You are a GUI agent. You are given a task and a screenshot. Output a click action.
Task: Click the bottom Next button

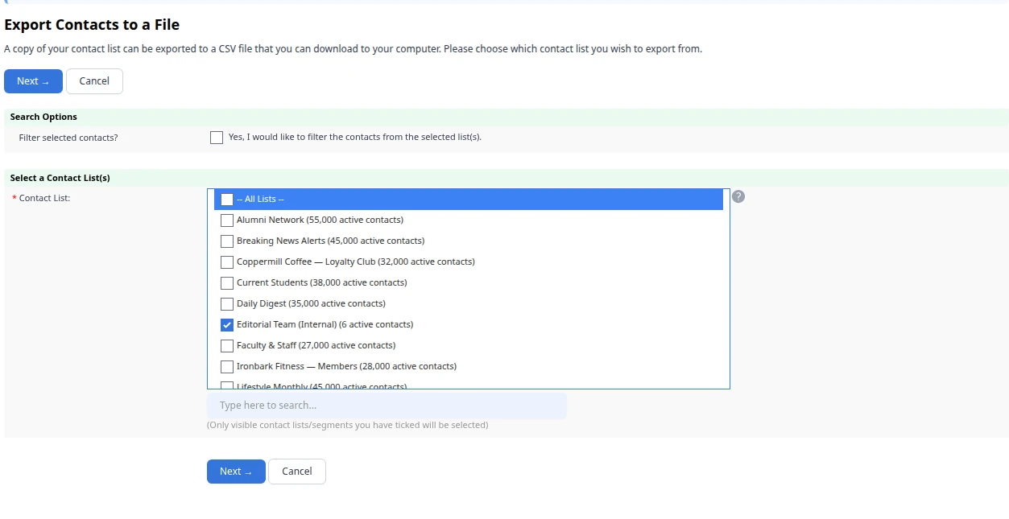point(236,472)
